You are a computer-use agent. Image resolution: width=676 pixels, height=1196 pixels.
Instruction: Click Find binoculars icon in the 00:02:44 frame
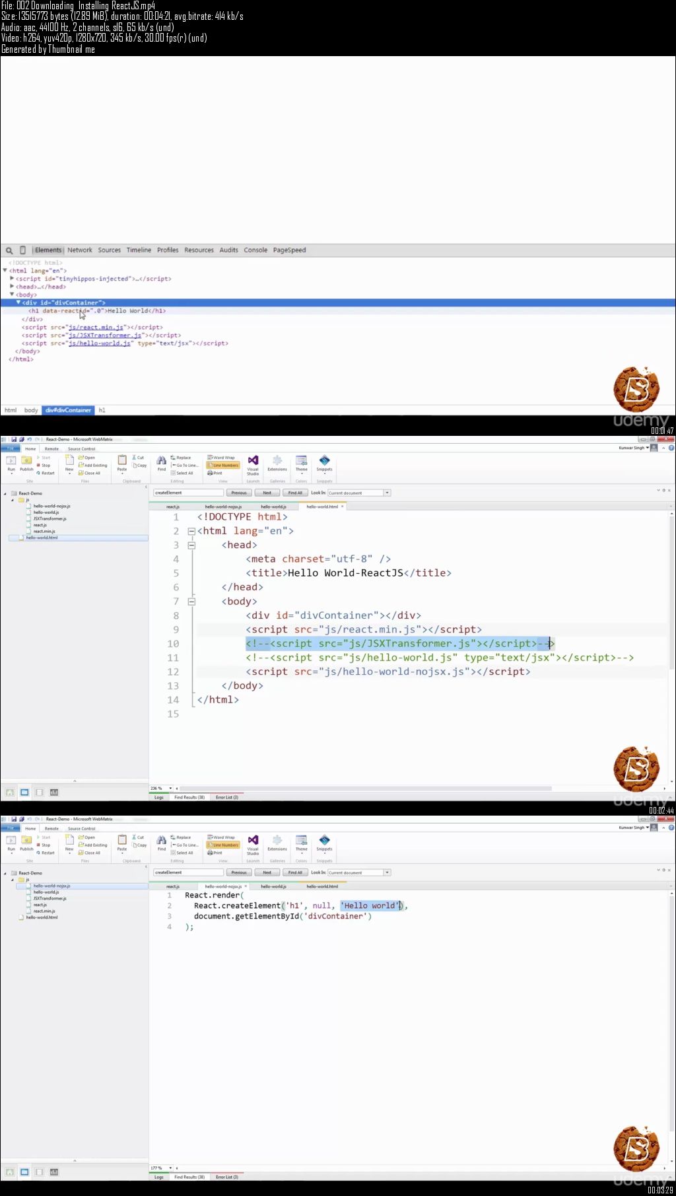tap(161, 460)
